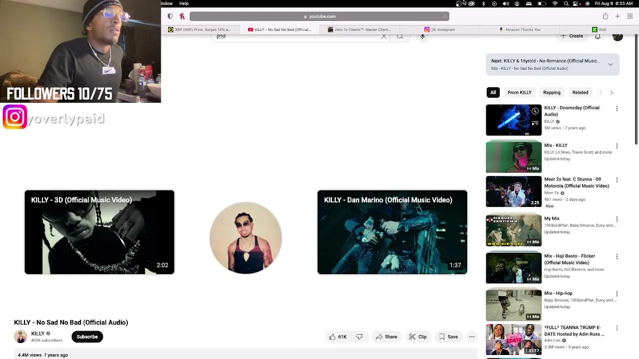
Task: Open more actions under the video
Action: [472, 337]
